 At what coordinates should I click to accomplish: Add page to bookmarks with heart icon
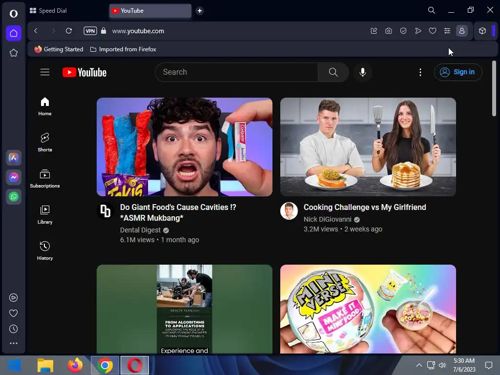[x=433, y=31]
